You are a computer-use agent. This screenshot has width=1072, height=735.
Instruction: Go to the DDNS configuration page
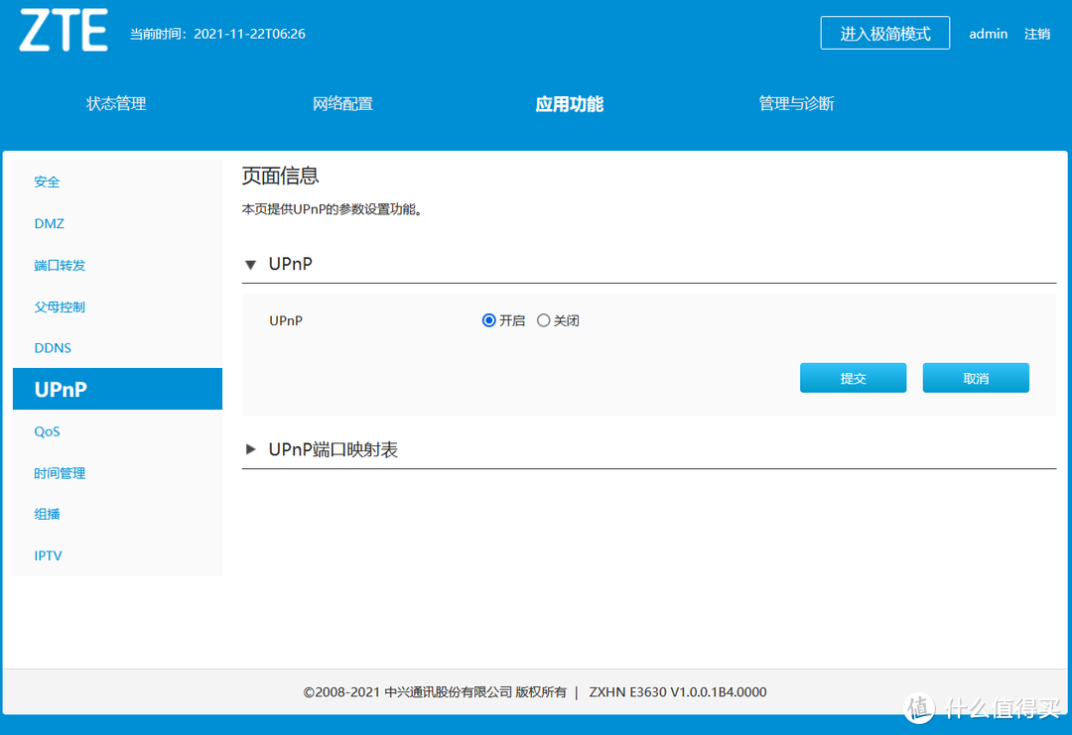52,347
